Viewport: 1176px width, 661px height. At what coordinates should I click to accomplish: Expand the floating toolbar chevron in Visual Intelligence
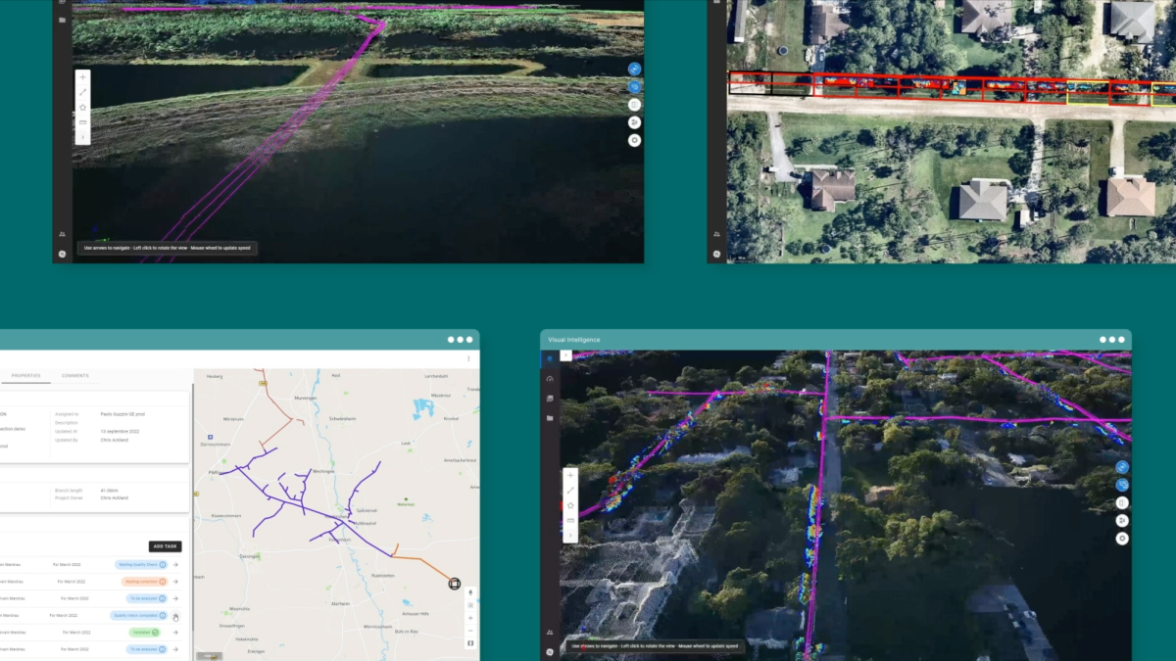tap(571, 534)
